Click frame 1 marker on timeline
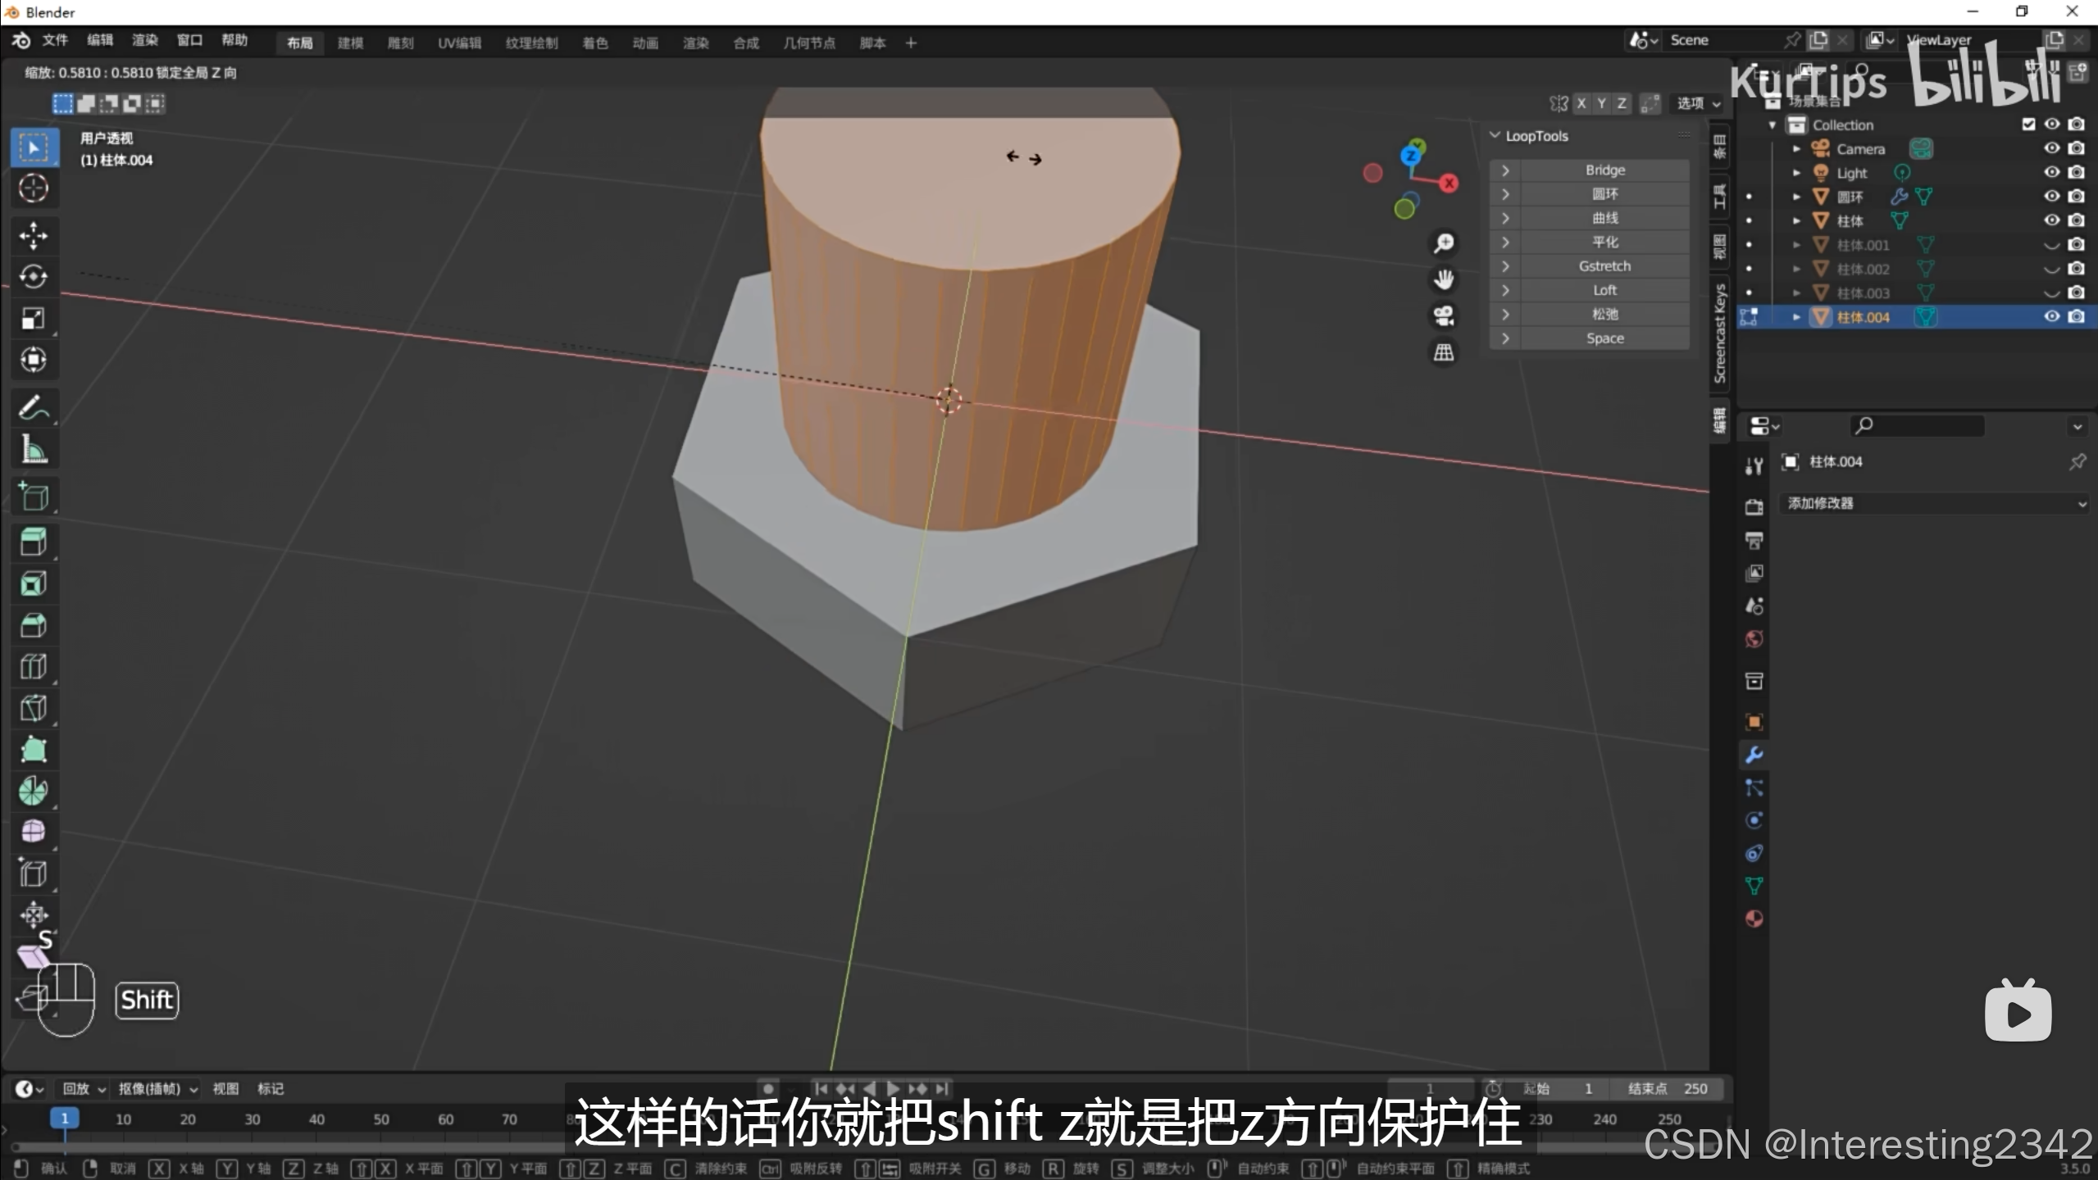The image size is (2098, 1180). (x=65, y=1119)
